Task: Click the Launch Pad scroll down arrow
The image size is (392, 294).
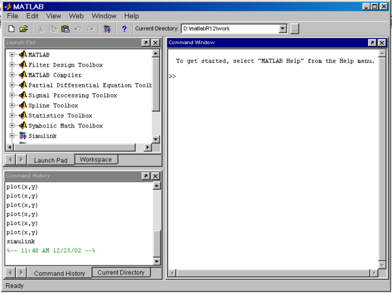Action: pyautogui.click(x=155, y=139)
